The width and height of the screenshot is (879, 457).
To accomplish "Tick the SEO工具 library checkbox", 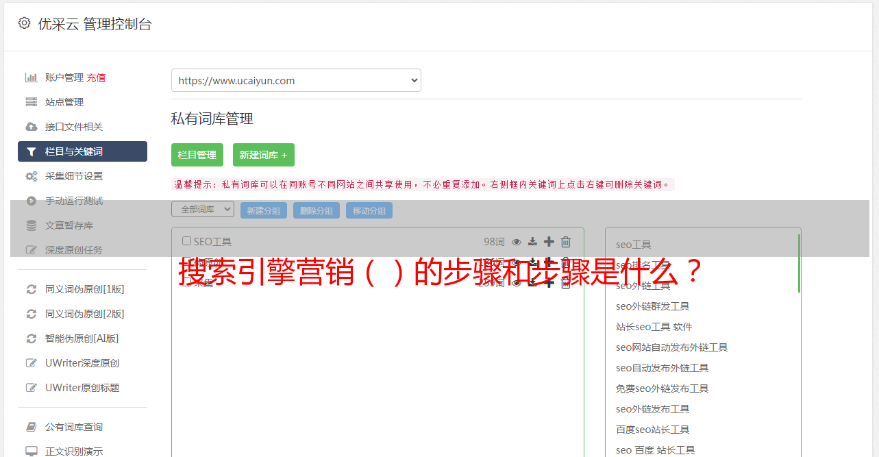I will (x=186, y=241).
